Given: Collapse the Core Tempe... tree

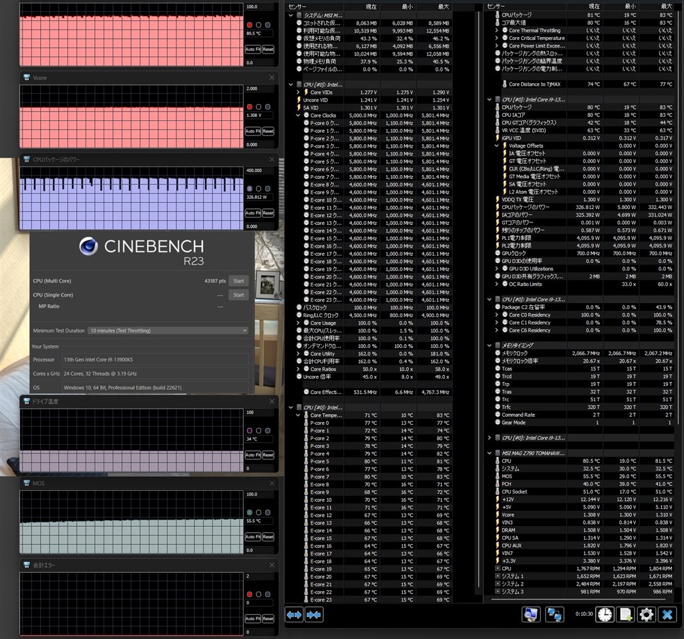Looking at the screenshot, I should coord(299,415).
